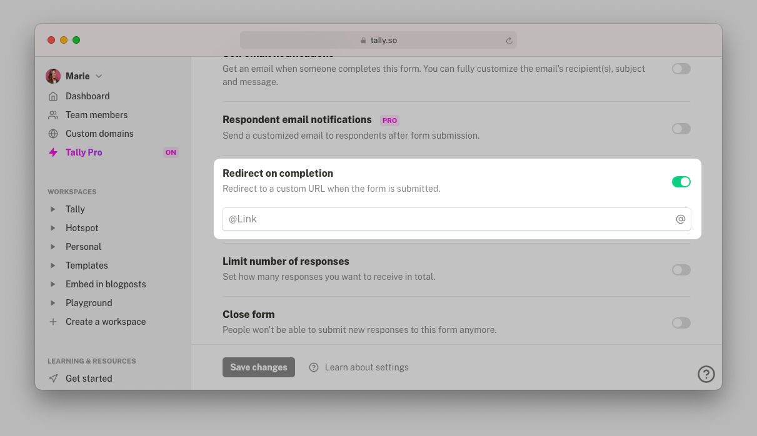757x436 pixels.
Task: Disable the Redirect on completion toggle
Action: (x=681, y=182)
